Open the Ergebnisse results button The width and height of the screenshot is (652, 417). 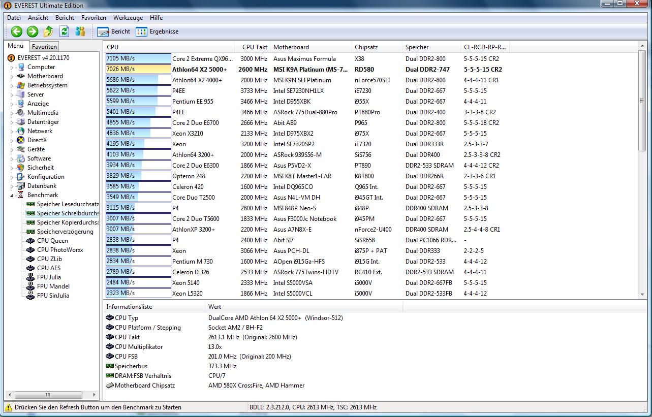click(157, 31)
